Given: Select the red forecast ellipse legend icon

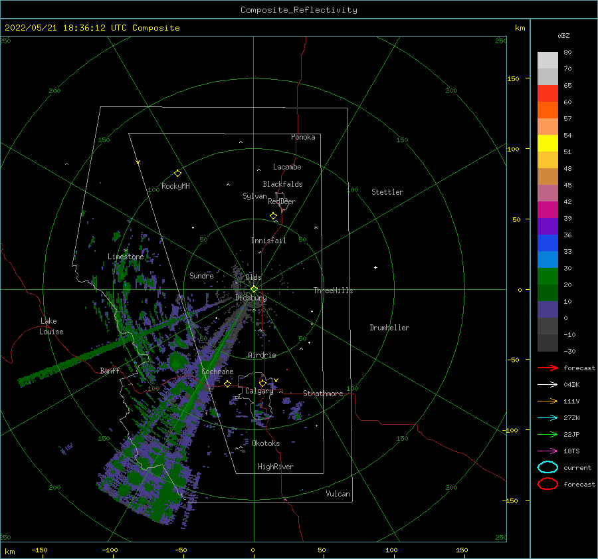Looking at the screenshot, I should click(548, 484).
